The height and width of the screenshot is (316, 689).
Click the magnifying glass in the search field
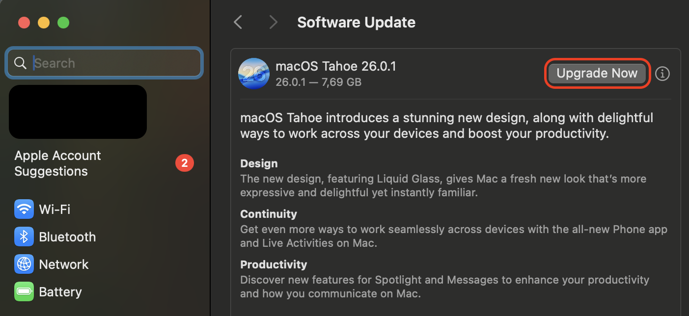tap(20, 63)
